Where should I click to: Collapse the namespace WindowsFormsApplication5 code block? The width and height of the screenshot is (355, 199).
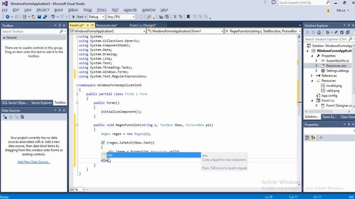click(77, 85)
